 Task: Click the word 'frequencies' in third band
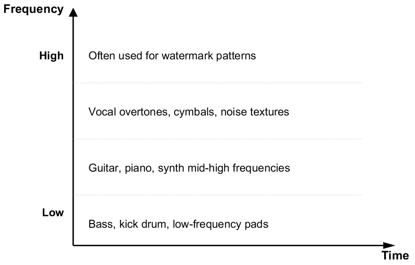tap(261, 168)
